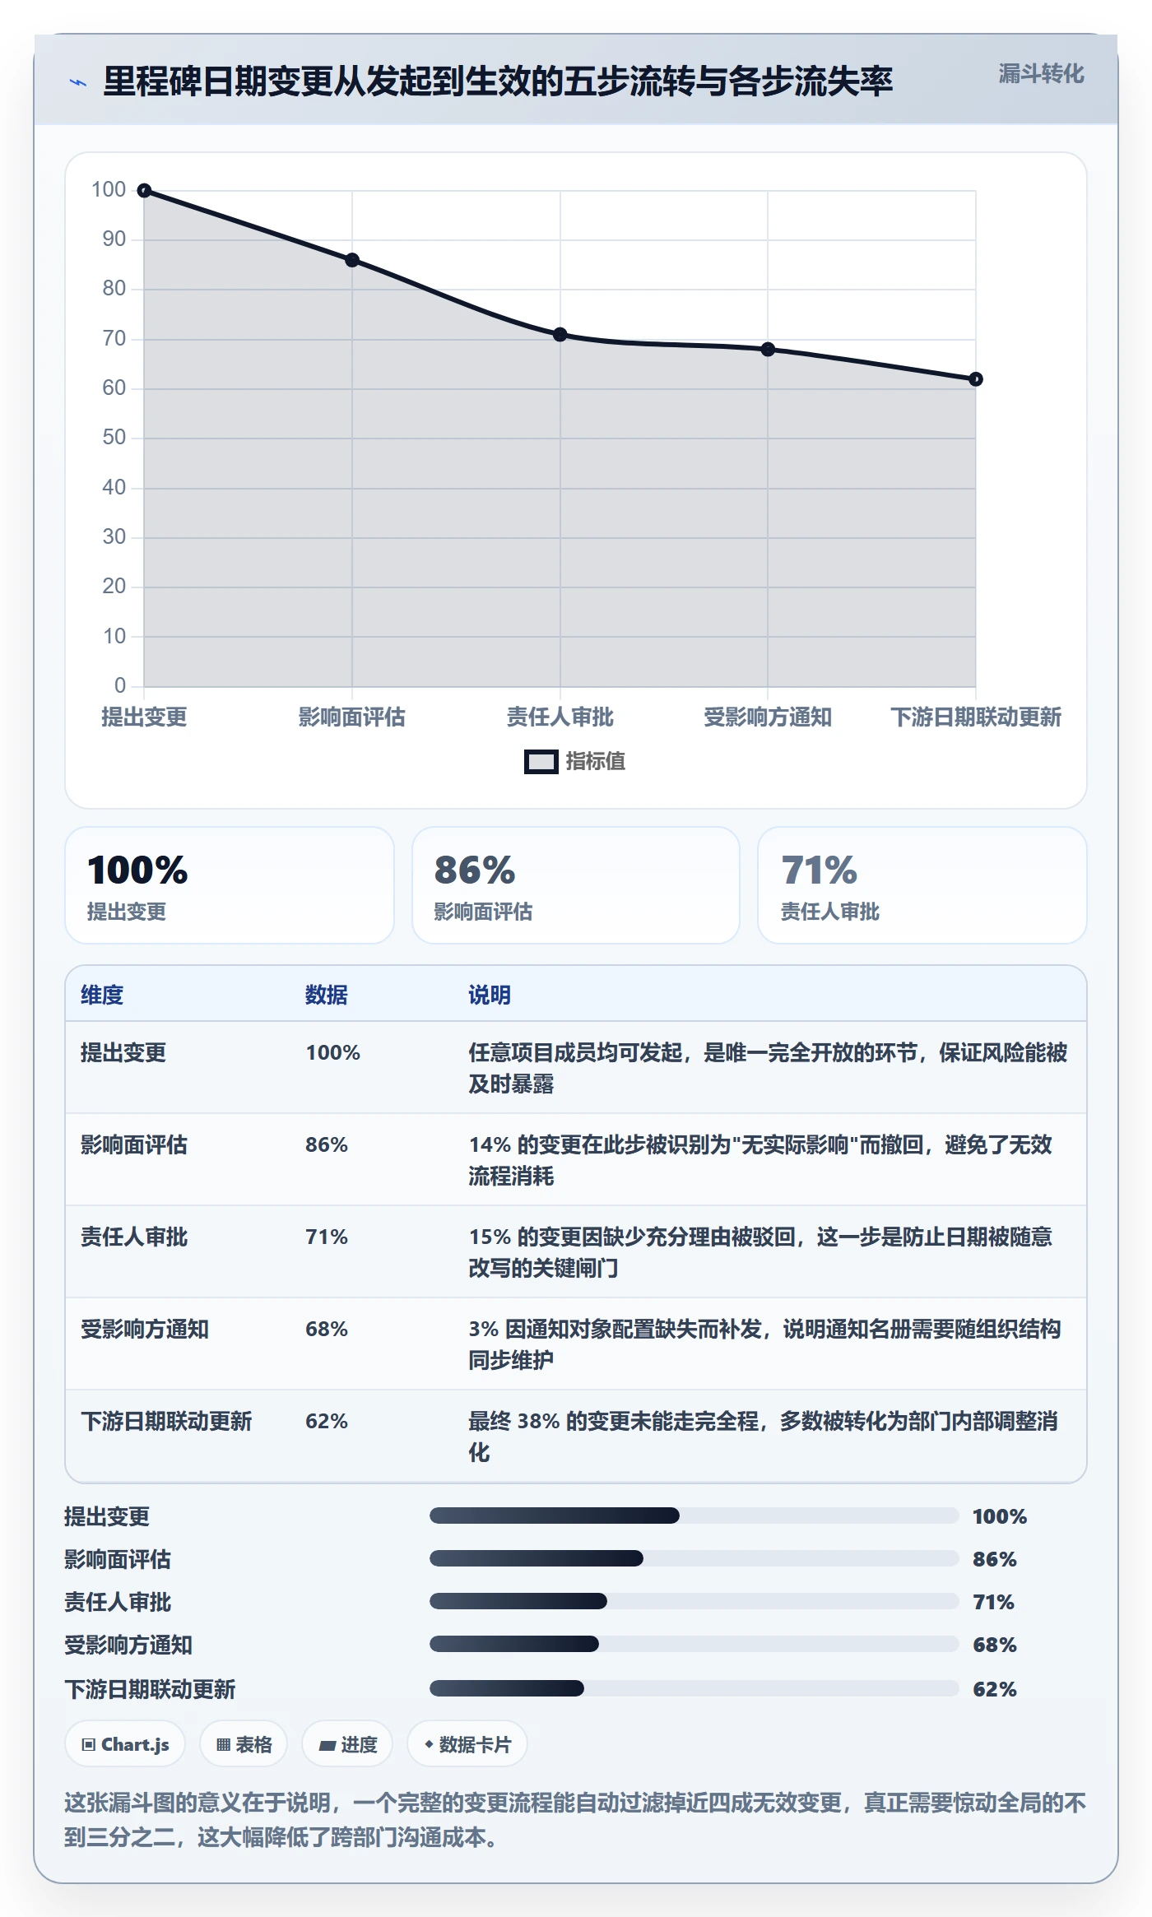Click the Chart.js chip

pos(125,1744)
